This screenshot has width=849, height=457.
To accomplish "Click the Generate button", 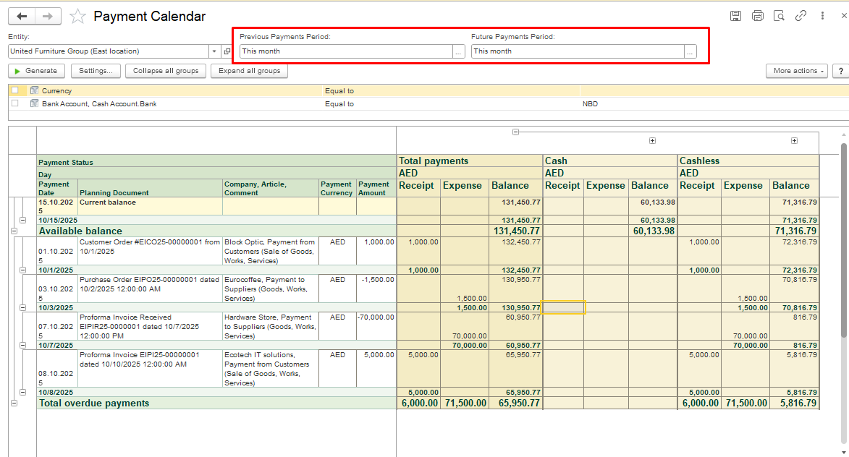I will click(36, 71).
